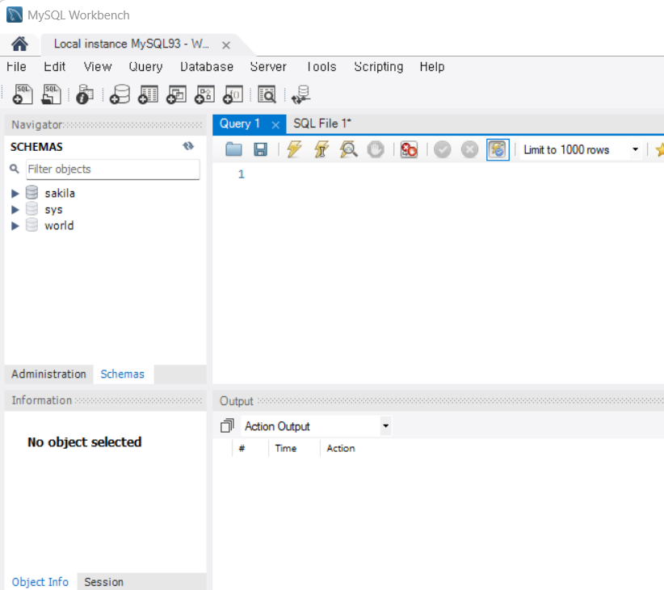
Task: Create a new view in active schema
Action: pyautogui.click(x=176, y=94)
